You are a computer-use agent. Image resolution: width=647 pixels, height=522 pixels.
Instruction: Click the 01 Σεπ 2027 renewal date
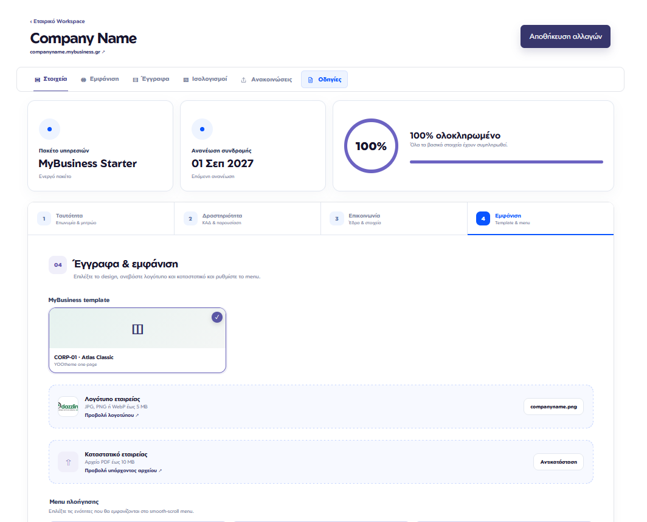[223, 163]
